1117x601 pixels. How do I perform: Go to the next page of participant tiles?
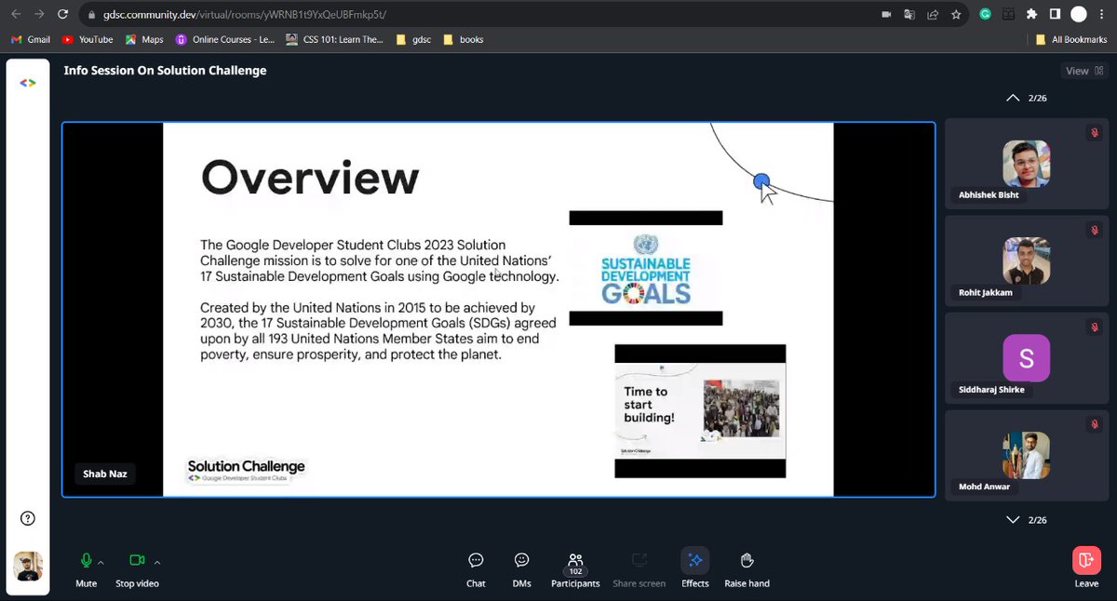click(x=1013, y=520)
